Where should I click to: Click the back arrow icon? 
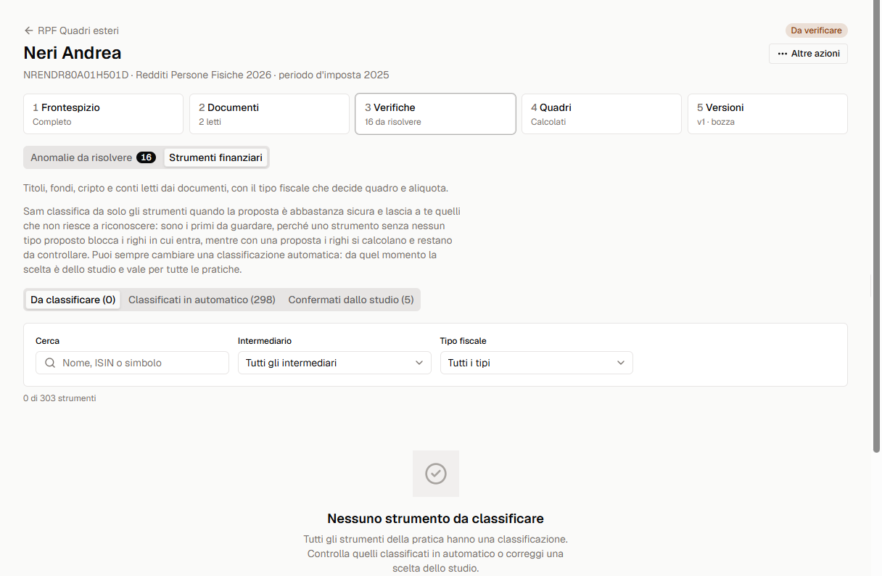29,30
